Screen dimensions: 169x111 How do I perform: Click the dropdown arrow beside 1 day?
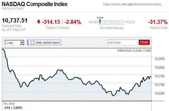tap(22, 42)
